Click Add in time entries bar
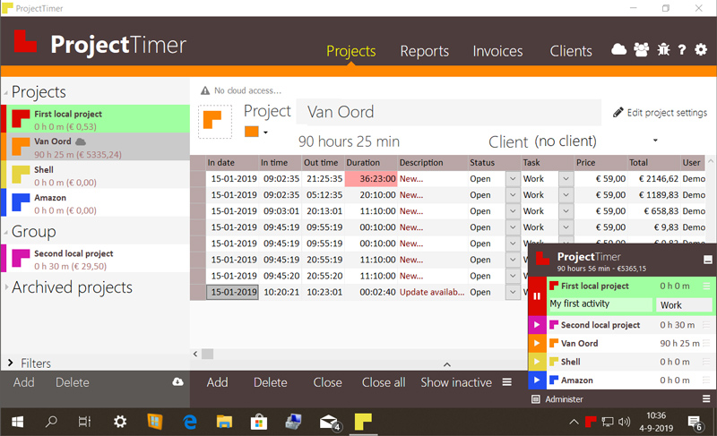Image resolution: width=717 pixels, height=436 pixels. [217, 382]
